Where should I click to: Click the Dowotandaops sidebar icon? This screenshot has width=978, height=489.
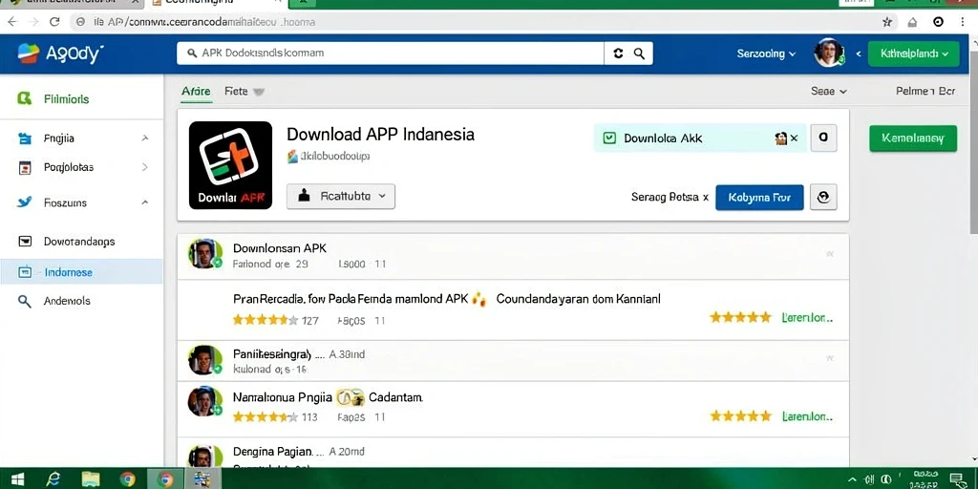tap(24, 242)
